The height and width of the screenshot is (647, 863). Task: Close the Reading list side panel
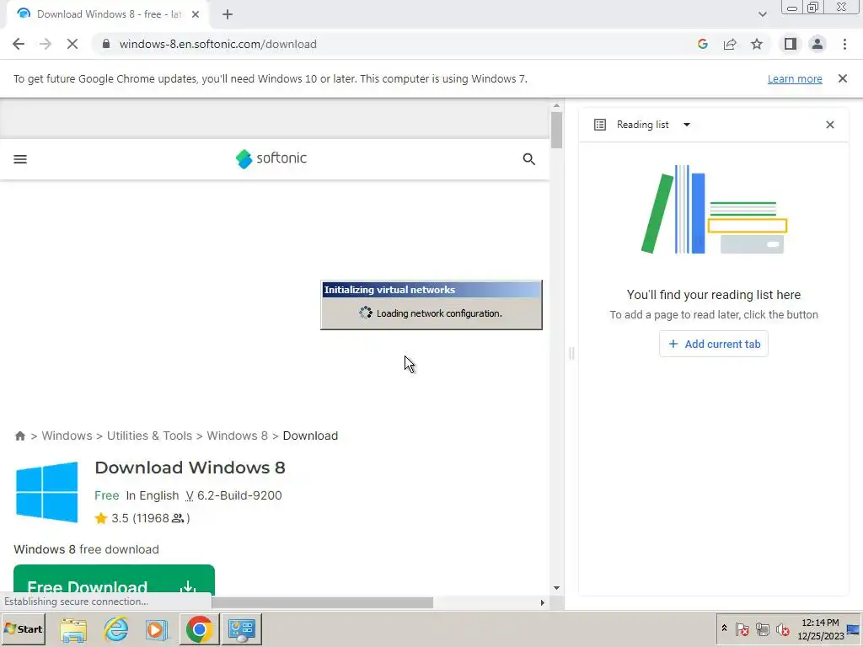(830, 125)
